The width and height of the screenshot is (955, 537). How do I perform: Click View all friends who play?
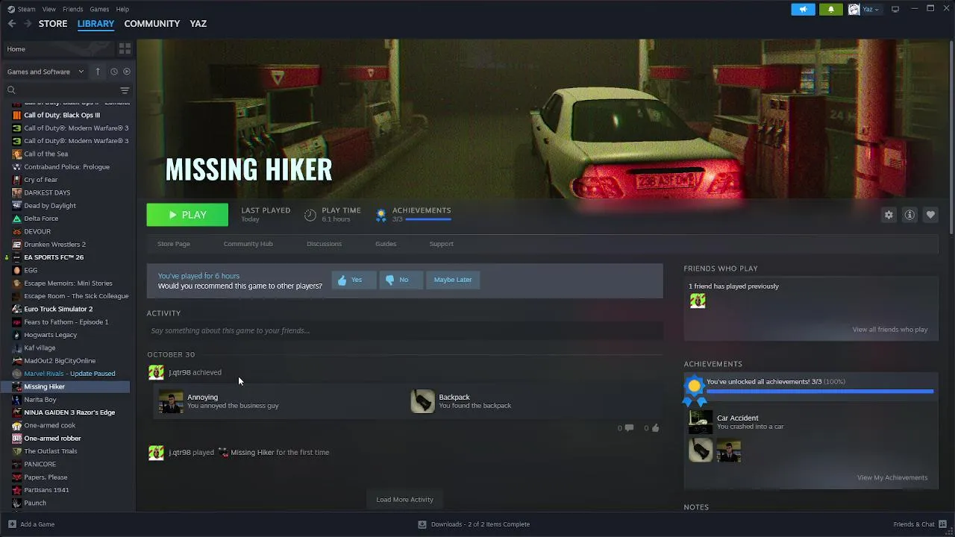coord(890,330)
